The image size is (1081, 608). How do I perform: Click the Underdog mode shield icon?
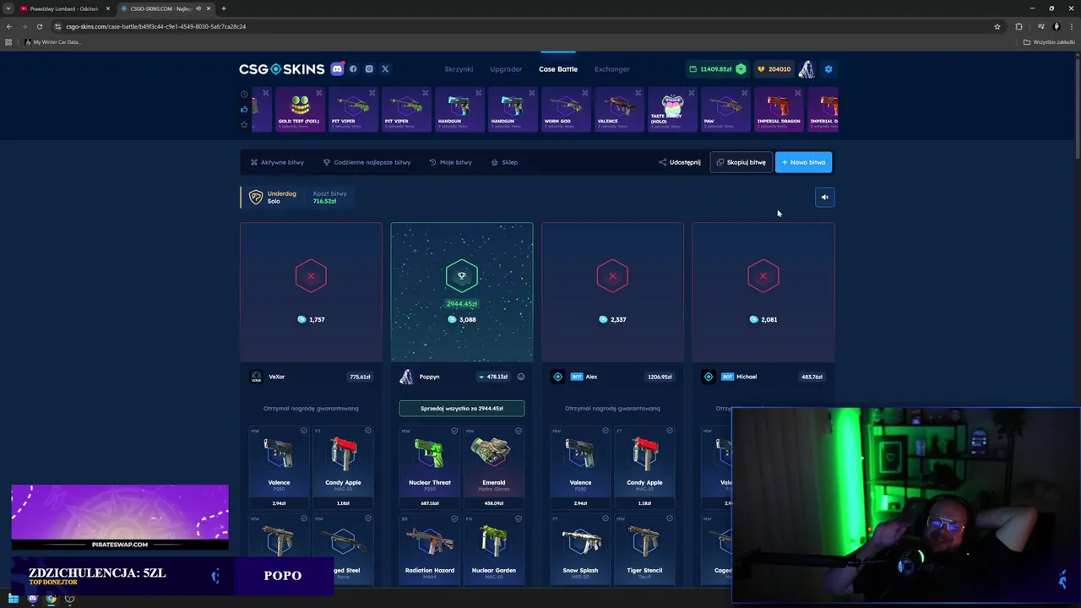(x=256, y=198)
